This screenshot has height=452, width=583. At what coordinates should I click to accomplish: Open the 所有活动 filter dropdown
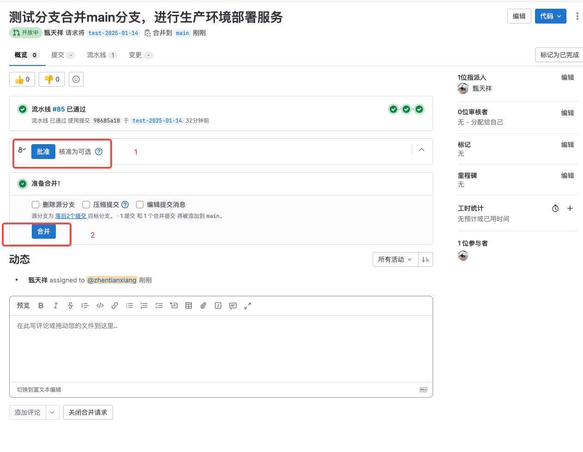[395, 259]
